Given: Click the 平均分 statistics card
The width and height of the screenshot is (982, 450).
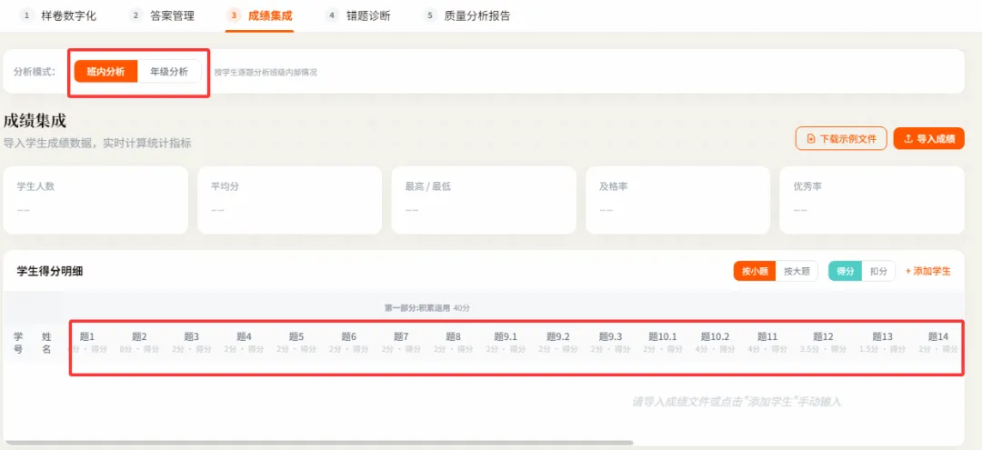Looking at the screenshot, I should coord(289,200).
